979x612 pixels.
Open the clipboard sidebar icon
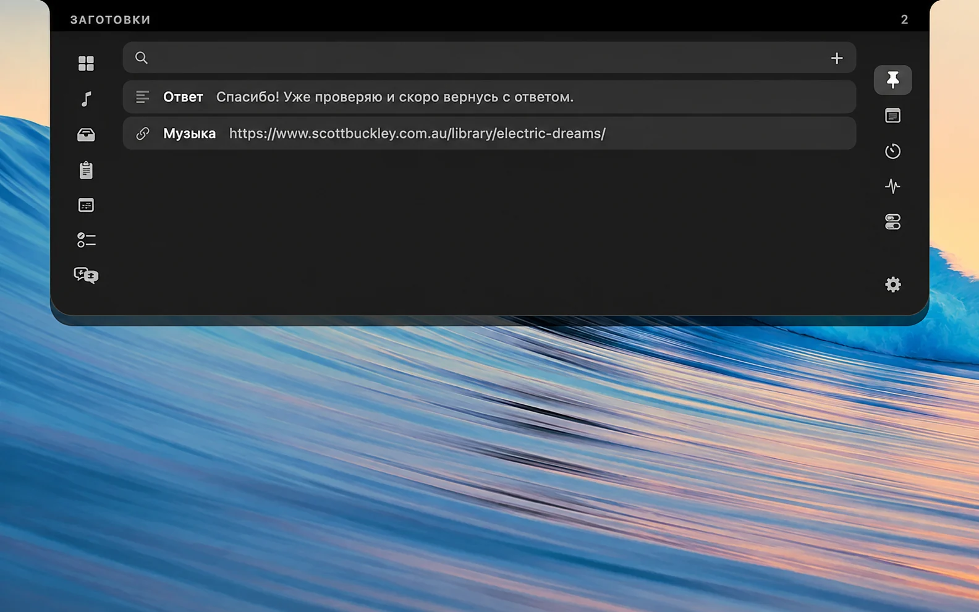click(x=86, y=170)
